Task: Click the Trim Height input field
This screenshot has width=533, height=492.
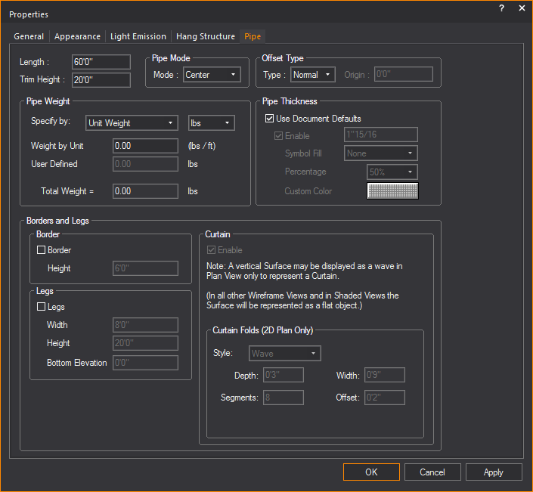Action: click(x=101, y=80)
